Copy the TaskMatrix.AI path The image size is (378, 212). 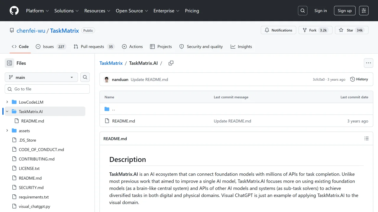tap(171, 63)
